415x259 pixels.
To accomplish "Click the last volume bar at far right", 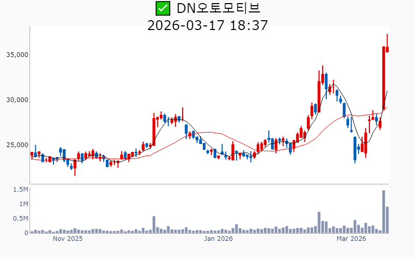I will (388, 220).
